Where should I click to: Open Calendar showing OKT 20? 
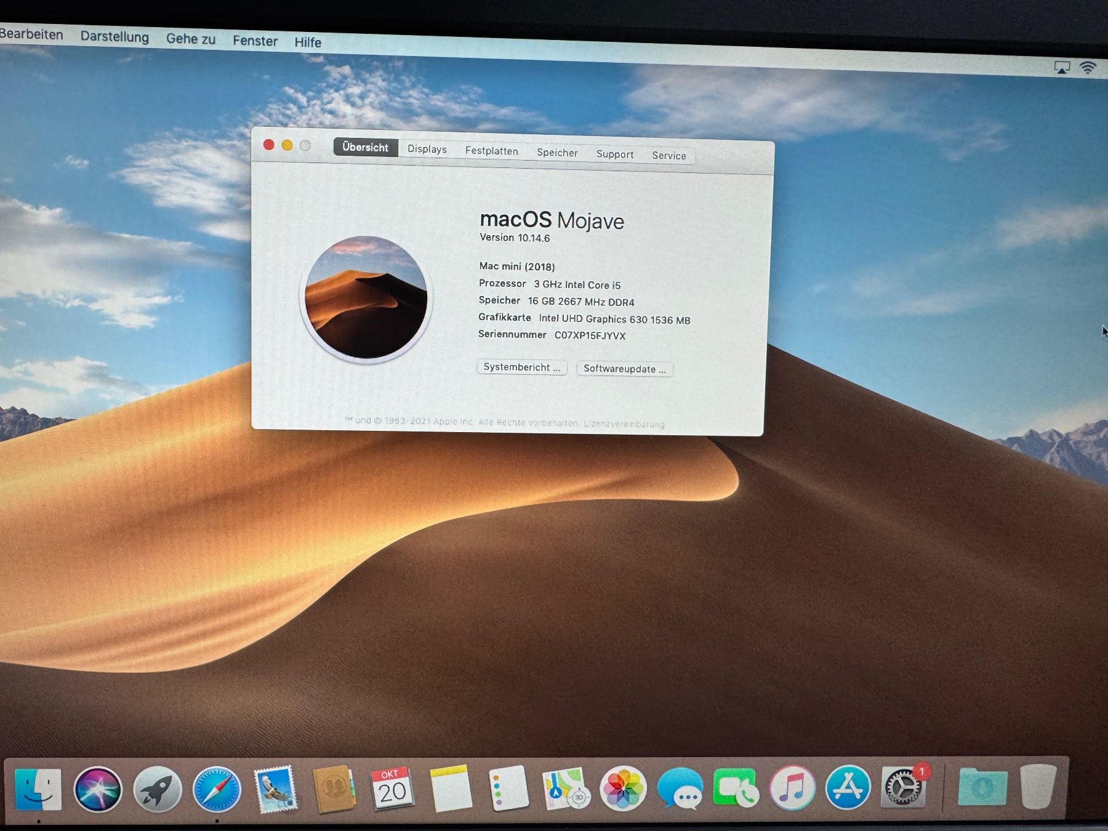click(392, 789)
